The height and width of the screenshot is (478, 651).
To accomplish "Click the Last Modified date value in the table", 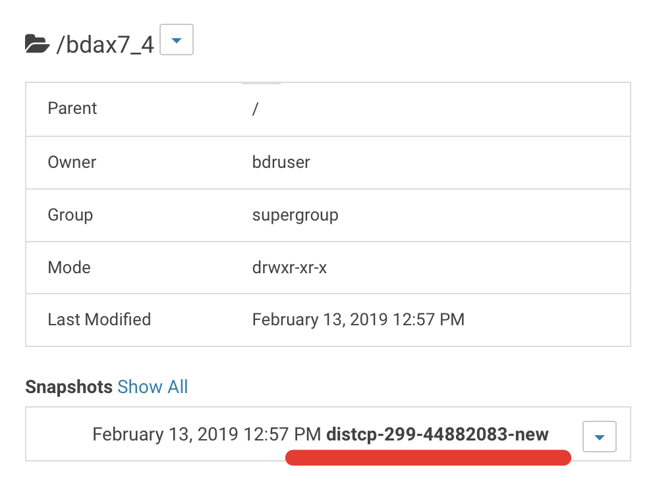I will 358,320.
